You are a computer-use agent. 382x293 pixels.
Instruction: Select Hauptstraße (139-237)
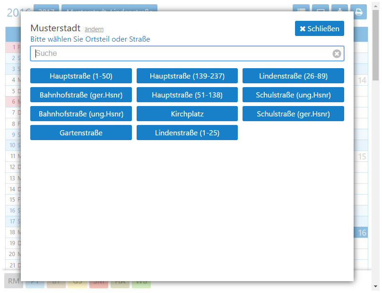(187, 76)
